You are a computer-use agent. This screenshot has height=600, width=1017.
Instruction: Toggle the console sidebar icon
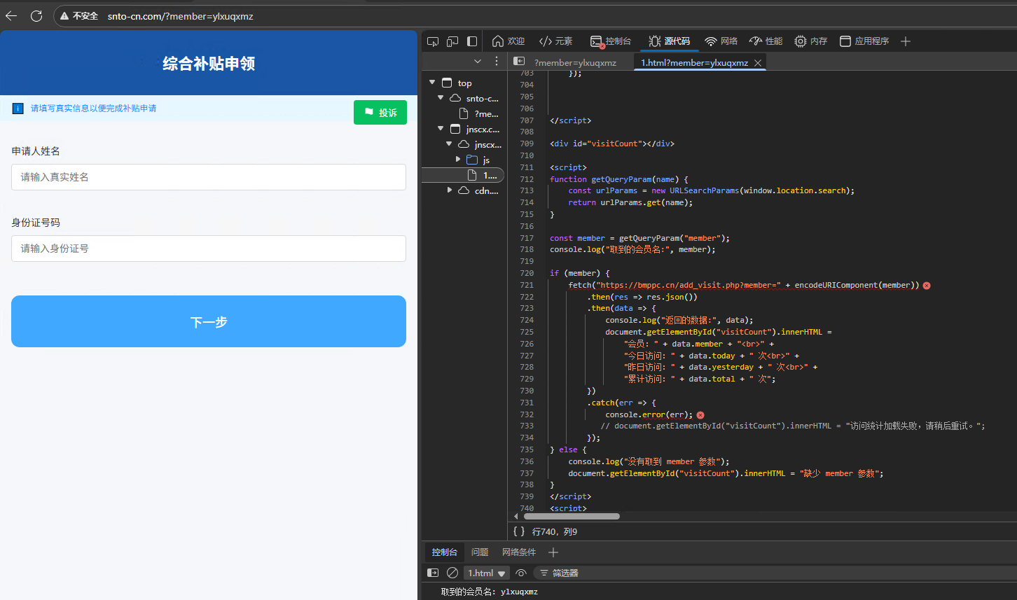[433, 573]
